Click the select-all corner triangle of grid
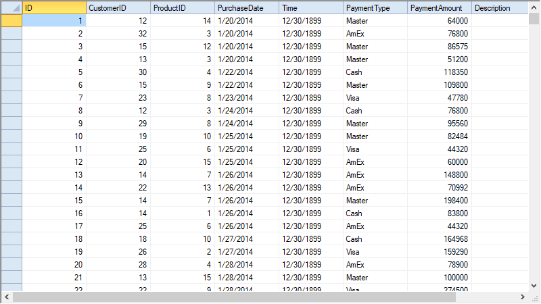Image resolution: width=541 pixels, height=304 pixels. point(11,7)
